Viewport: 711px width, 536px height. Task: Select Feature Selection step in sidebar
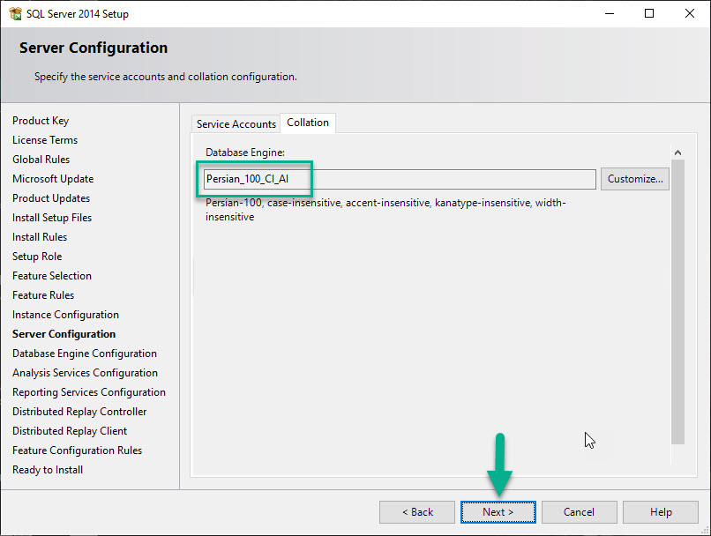point(52,276)
